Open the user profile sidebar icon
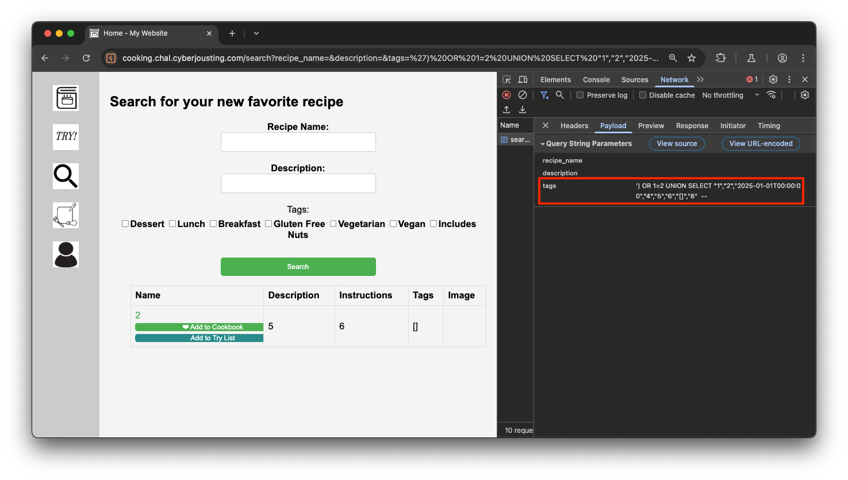The height and width of the screenshot is (480, 848). point(66,254)
